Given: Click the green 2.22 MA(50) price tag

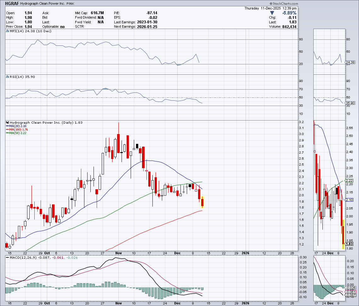Looking at the screenshot, I should click(x=349, y=180).
